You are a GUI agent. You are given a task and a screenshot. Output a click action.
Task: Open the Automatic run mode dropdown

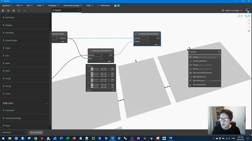14,132
